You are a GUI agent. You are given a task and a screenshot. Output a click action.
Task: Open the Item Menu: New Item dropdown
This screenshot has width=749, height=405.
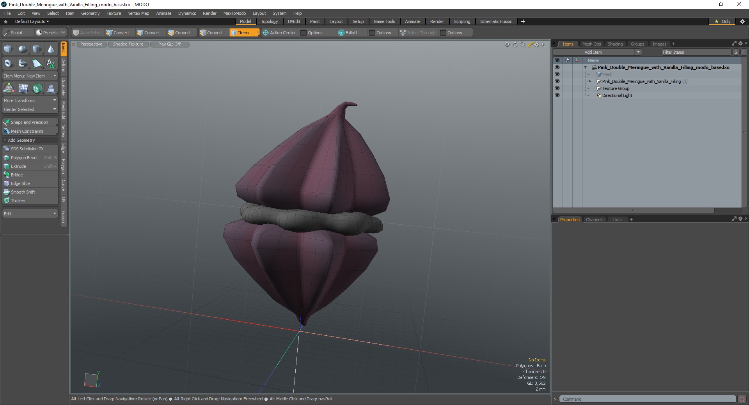pos(30,76)
